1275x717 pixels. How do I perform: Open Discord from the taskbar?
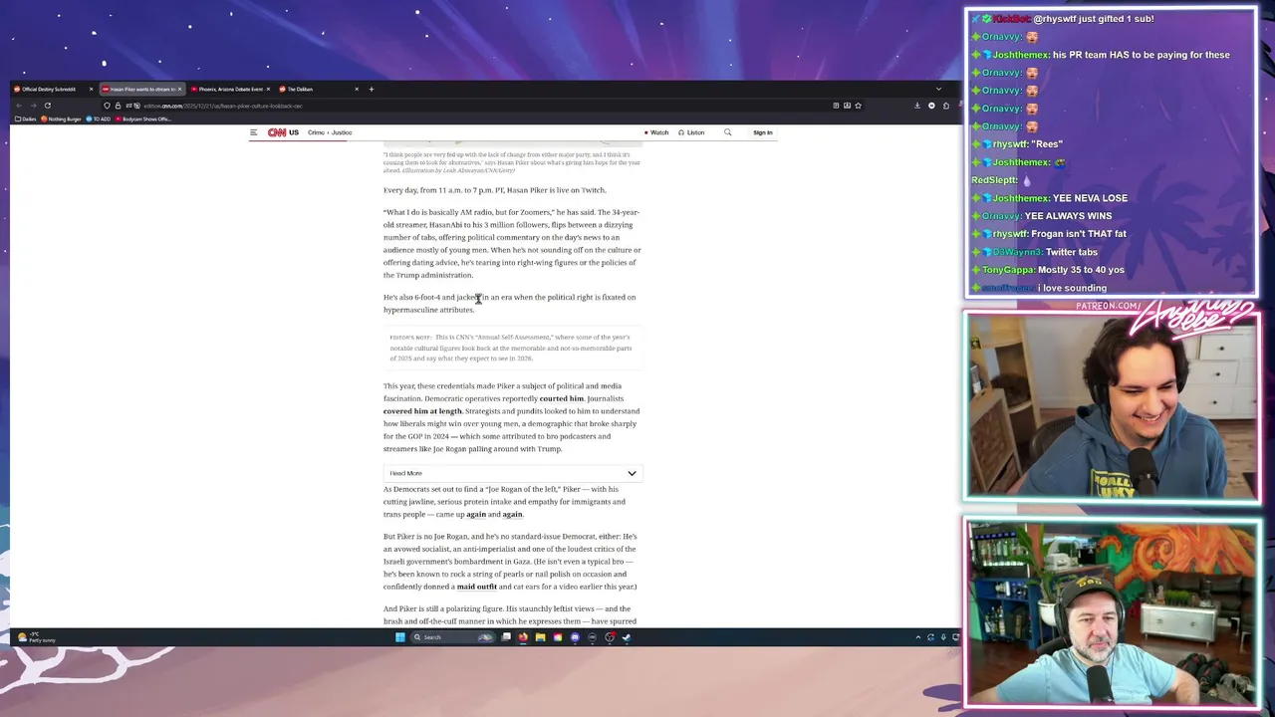[575, 637]
